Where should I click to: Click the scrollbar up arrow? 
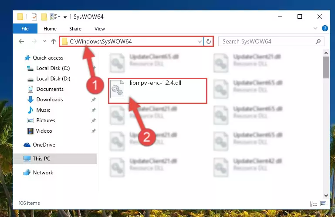(x=326, y=53)
